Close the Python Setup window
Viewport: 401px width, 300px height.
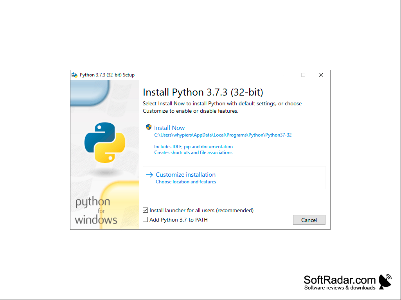pos(321,75)
